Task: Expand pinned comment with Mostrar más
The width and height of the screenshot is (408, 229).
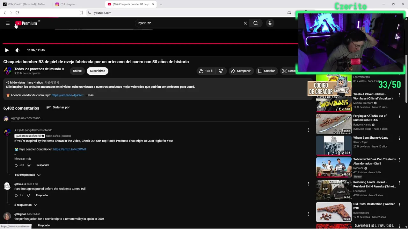Action: point(23,159)
